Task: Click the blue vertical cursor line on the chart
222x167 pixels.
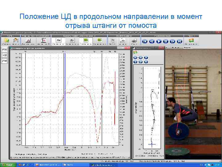Action: [x=65, y=99]
